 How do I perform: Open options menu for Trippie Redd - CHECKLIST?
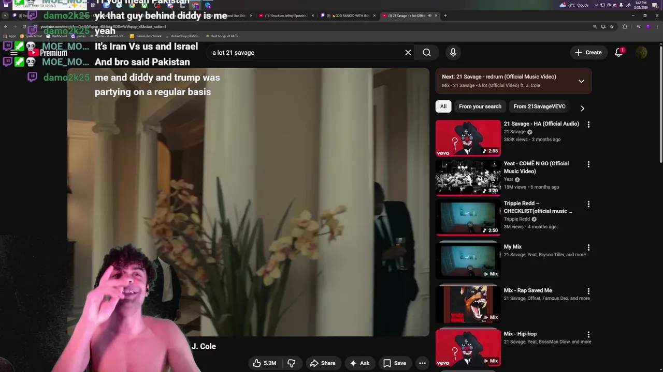(x=588, y=204)
